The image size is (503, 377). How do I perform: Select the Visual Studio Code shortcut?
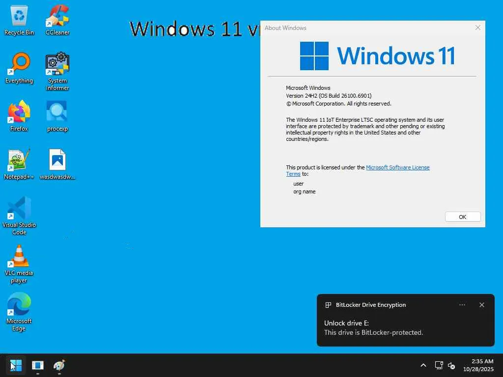19,216
